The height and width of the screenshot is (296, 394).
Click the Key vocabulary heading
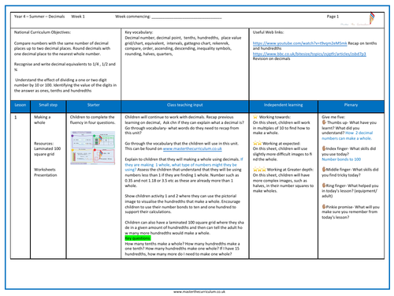[x=139, y=32]
